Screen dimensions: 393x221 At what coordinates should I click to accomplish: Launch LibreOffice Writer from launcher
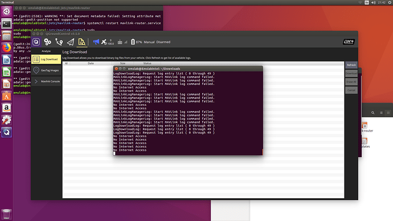(x=6, y=60)
